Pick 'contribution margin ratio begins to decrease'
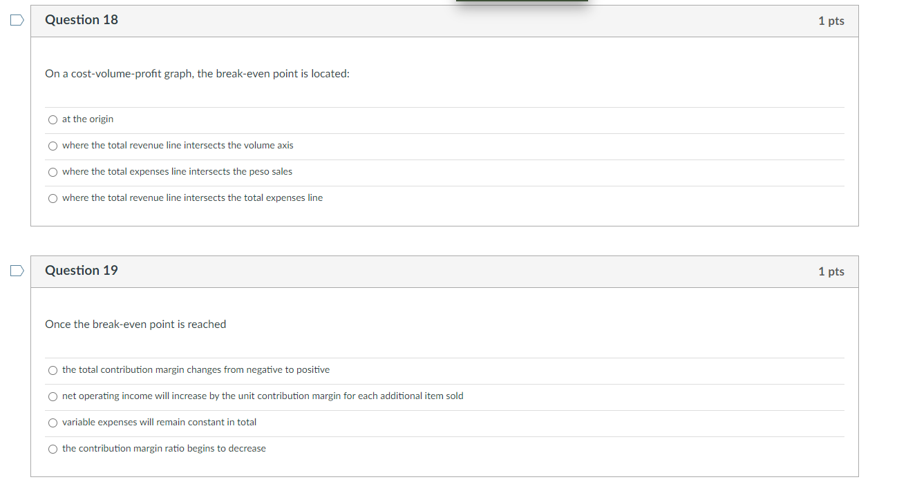The image size is (906, 493). (53, 449)
